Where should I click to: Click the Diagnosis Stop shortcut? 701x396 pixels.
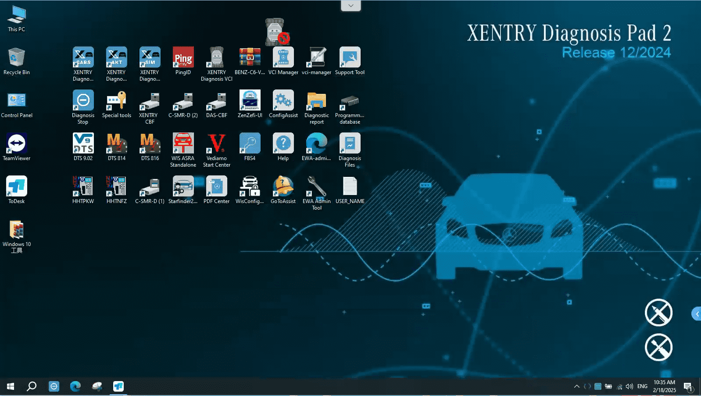83,101
